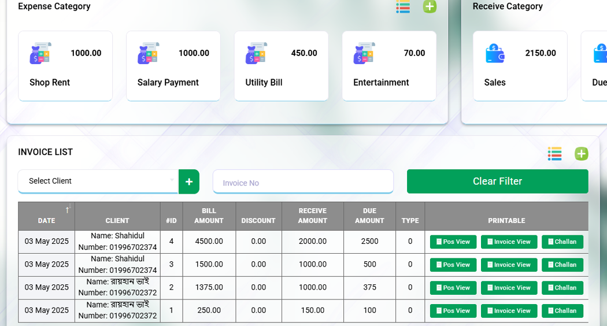Open the Entertainment expense card
The image size is (607, 326).
pyautogui.click(x=388, y=66)
